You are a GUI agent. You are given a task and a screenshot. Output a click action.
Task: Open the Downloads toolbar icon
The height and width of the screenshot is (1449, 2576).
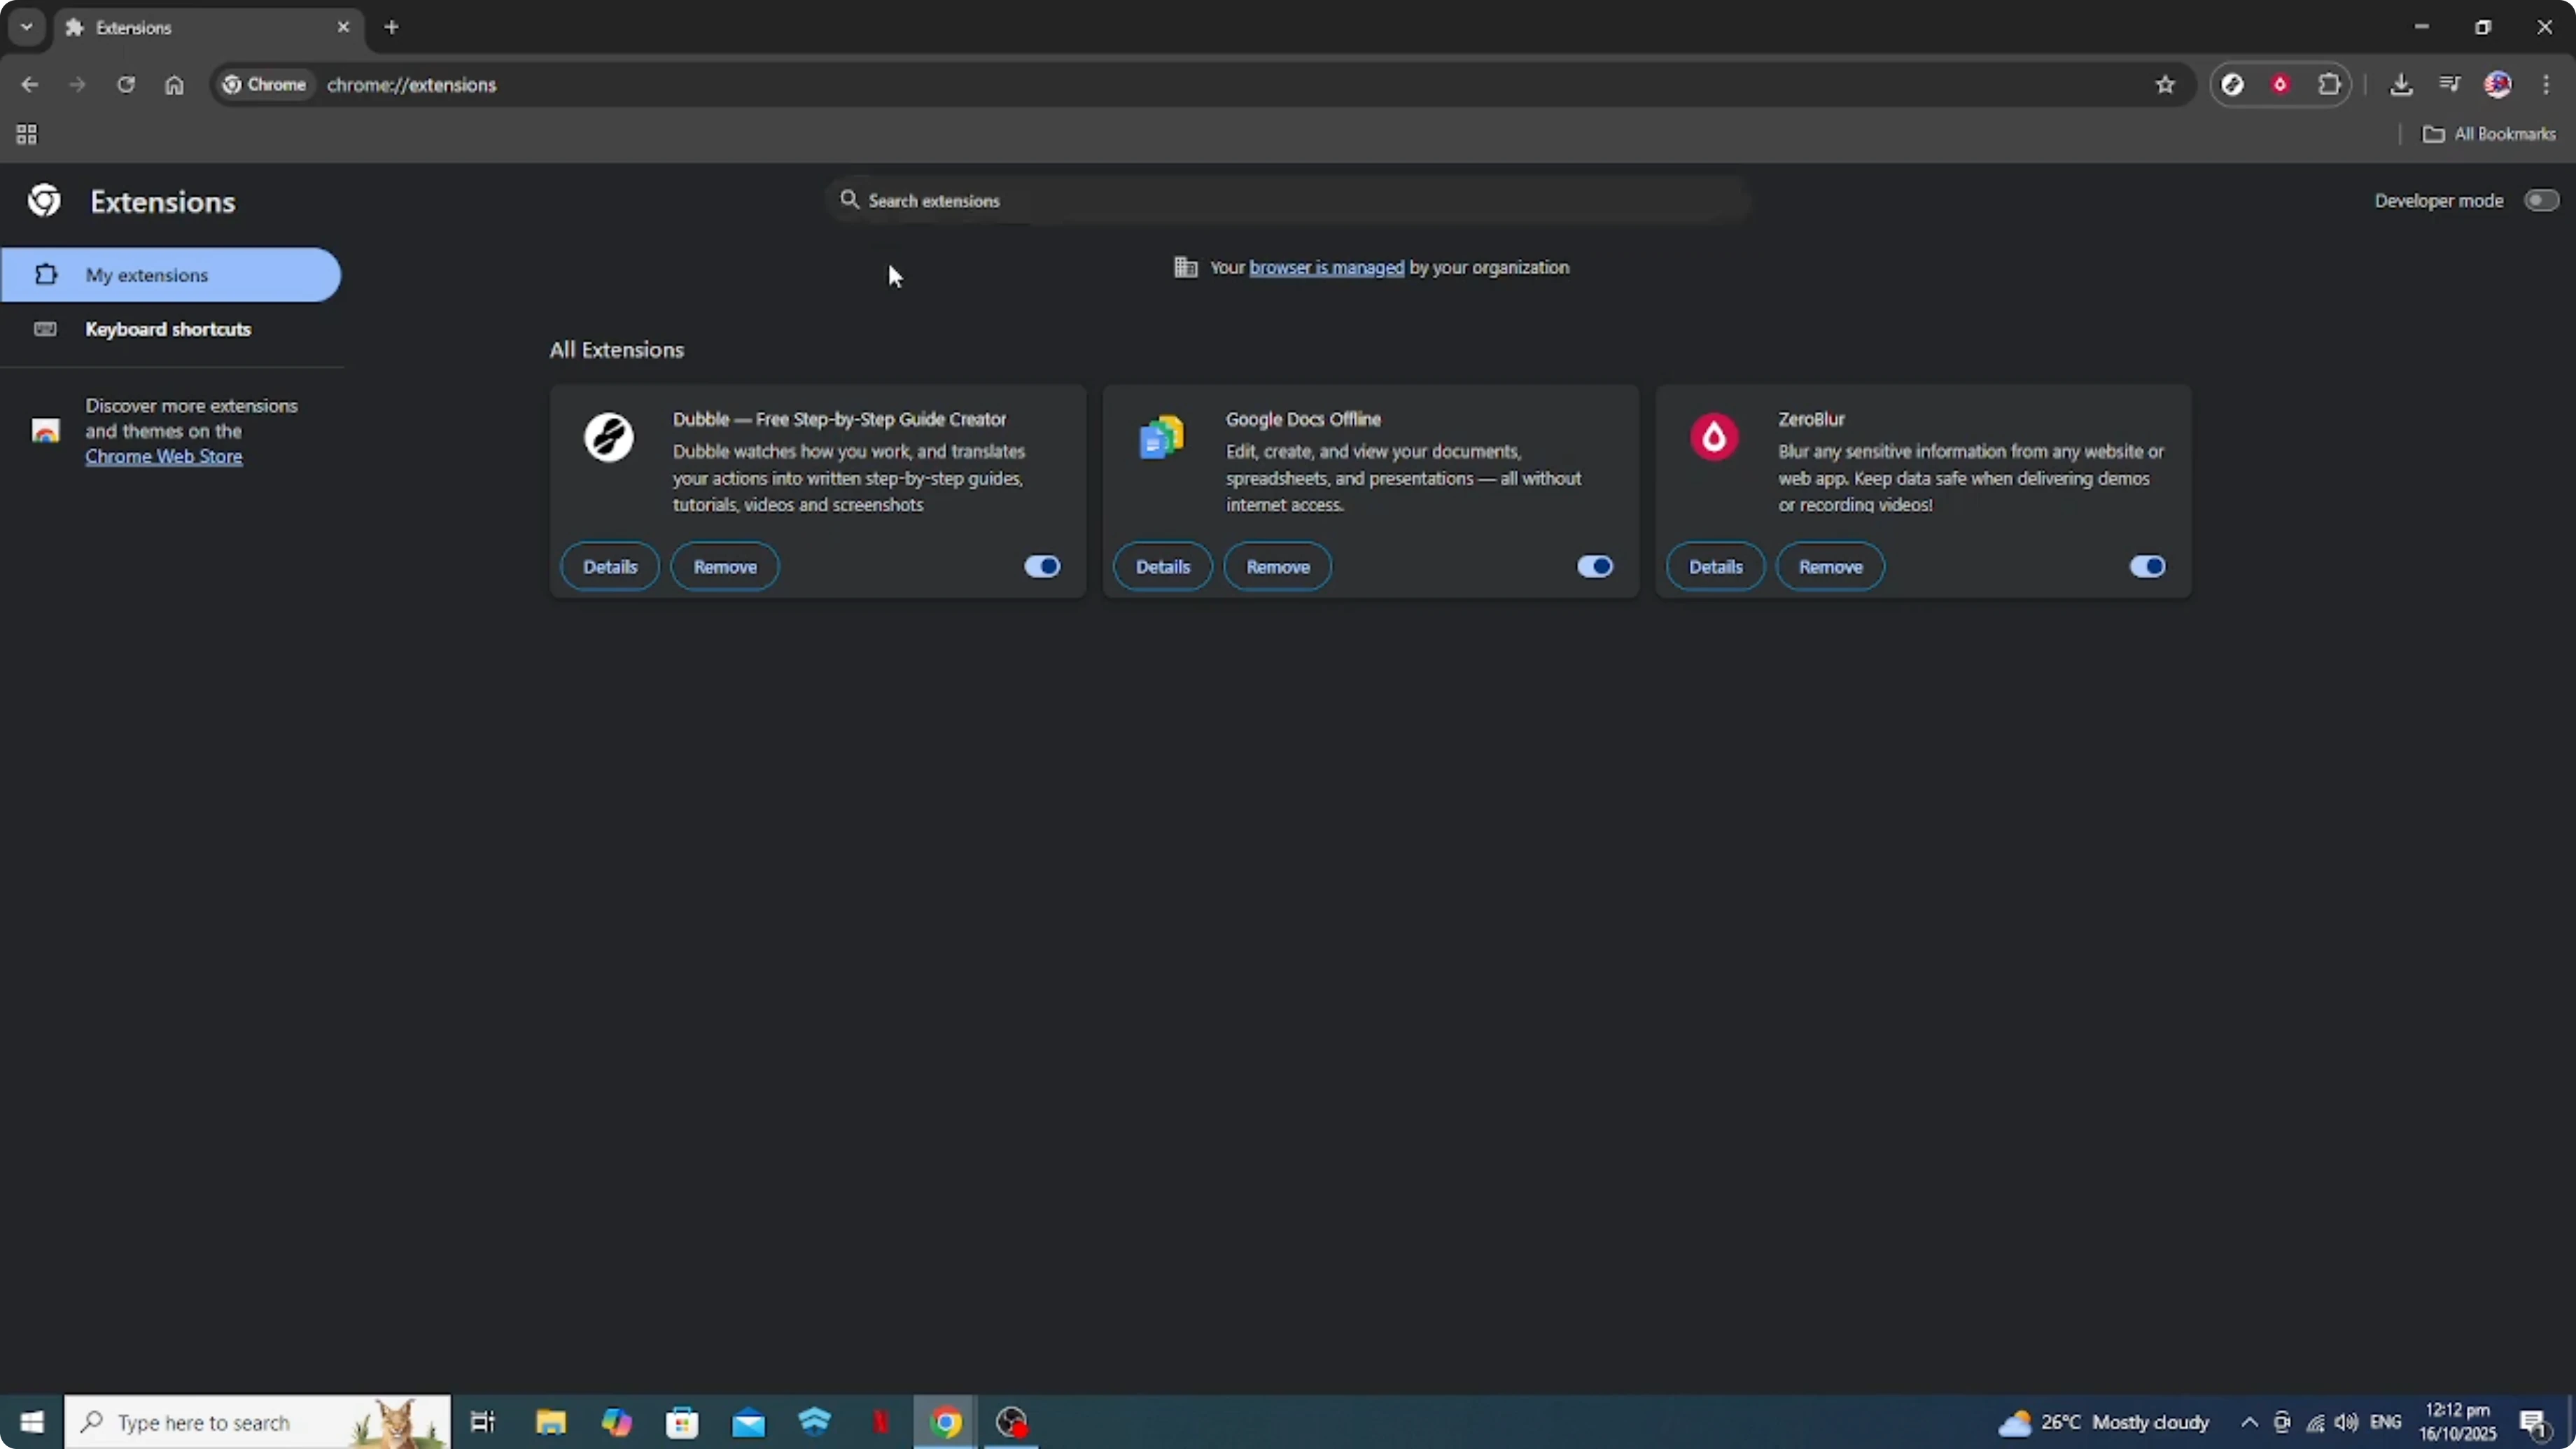click(2401, 85)
